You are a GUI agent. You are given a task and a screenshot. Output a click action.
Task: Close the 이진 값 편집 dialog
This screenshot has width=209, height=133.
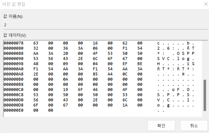pyautogui.click(x=206, y=4)
